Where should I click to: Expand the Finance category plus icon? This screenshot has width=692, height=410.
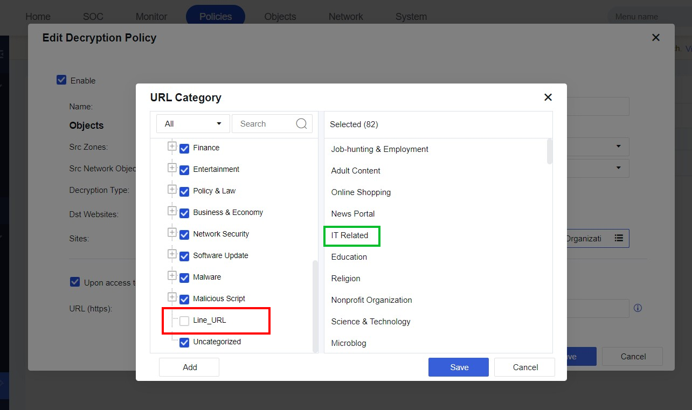point(172,146)
